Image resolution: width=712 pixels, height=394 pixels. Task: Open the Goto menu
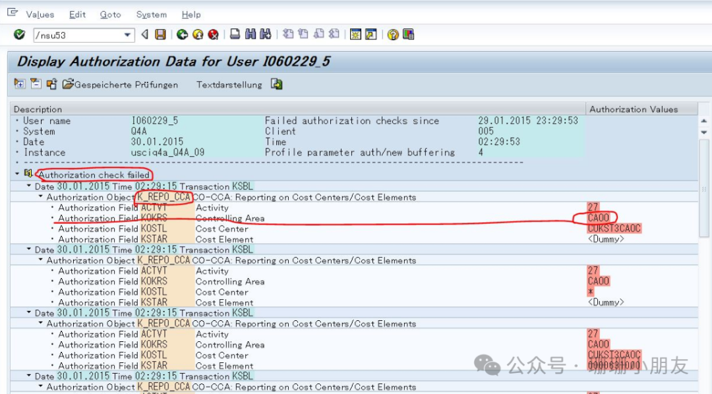pos(110,14)
